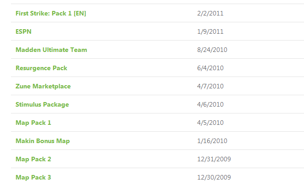Click the 4/7/2010 date for Zune Marketplace
The width and height of the screenshot is (304, 190).
[x=210, y=86]
